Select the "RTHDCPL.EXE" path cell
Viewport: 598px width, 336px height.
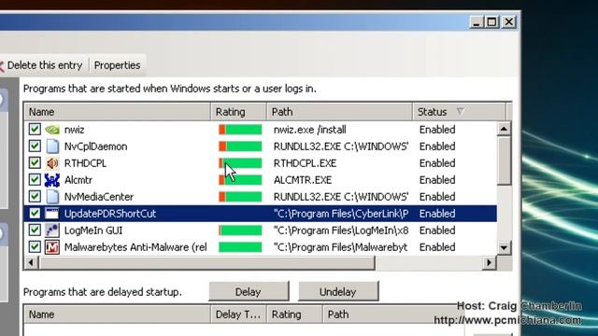(x=305, y=163)
